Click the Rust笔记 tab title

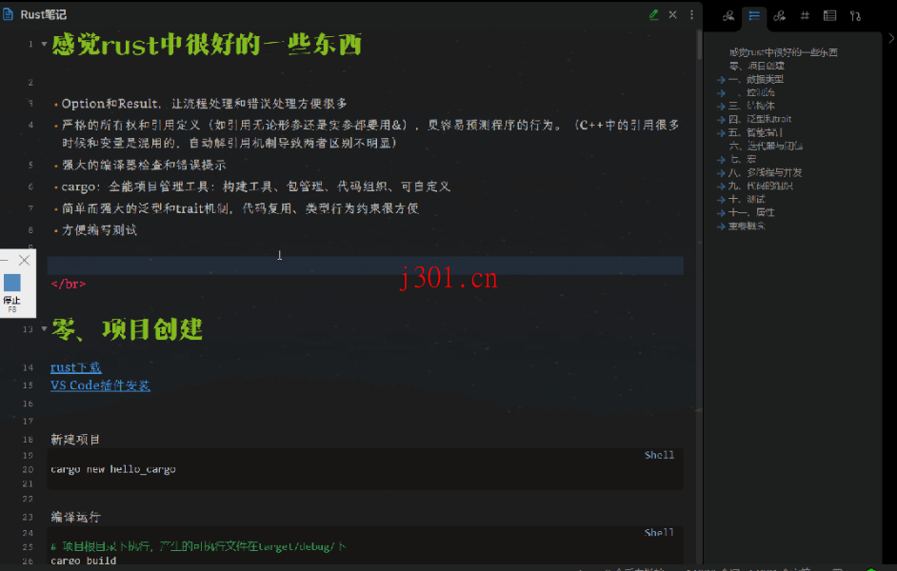[x=44, y=15]
